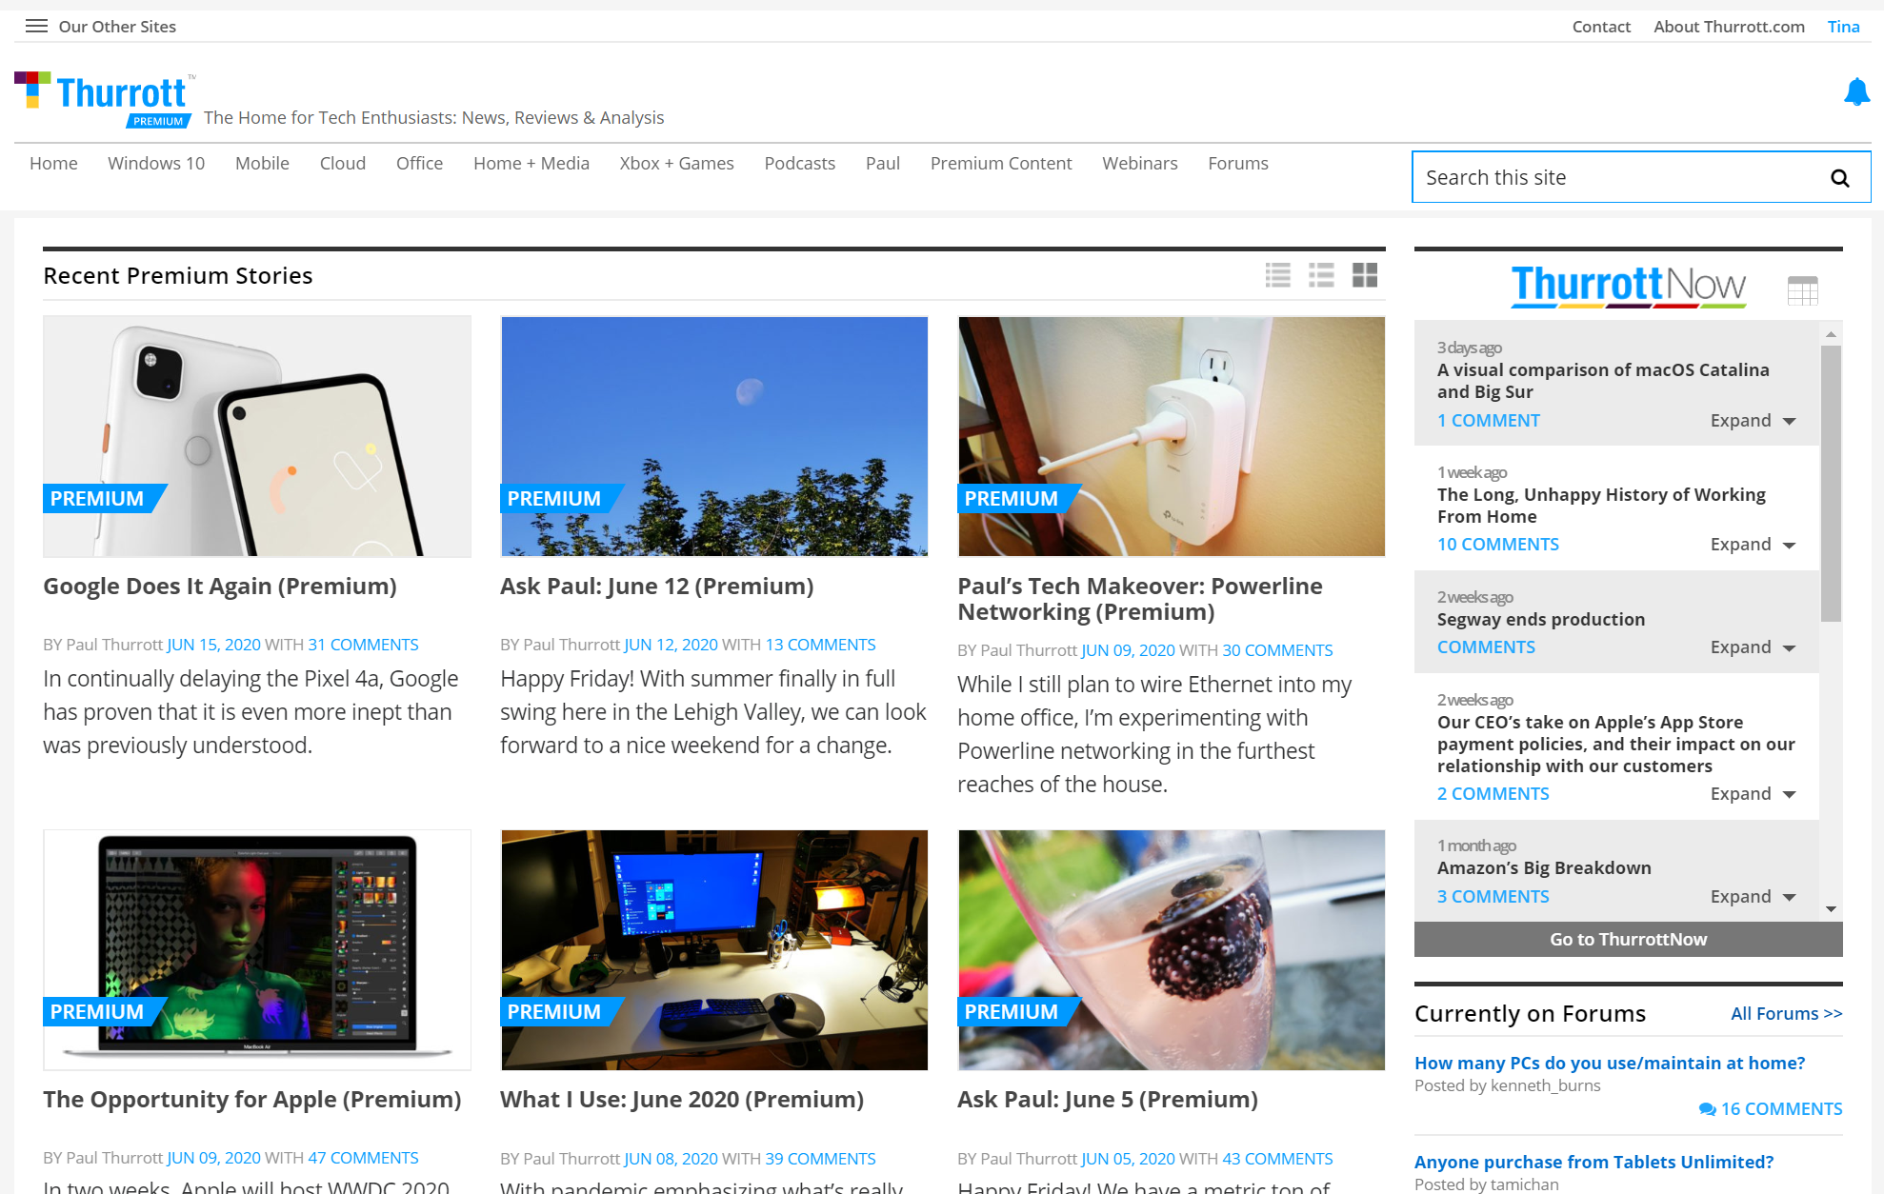Open the 16 Comments forum link

pos(1781,1109)
